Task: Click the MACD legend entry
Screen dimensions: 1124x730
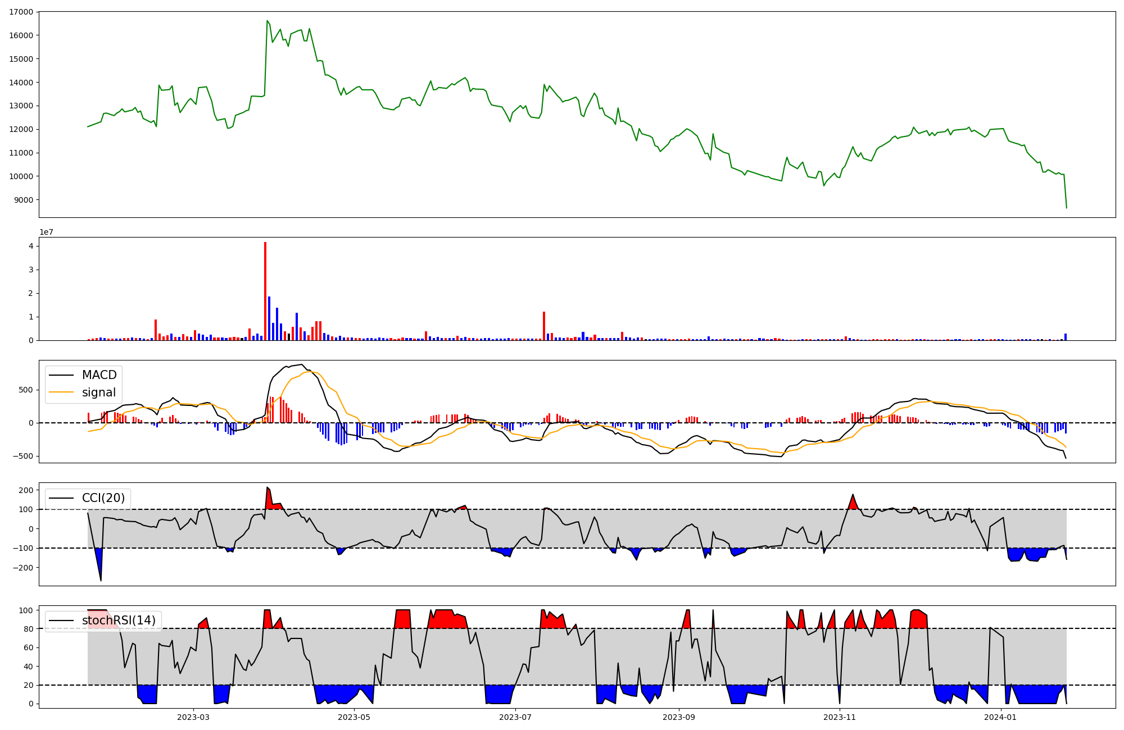Action: click(99, 375)
